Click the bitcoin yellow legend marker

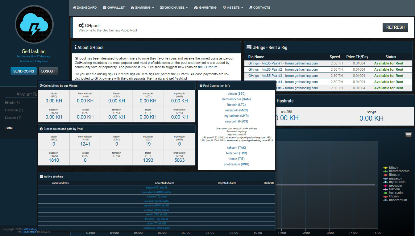click(385, 168)
